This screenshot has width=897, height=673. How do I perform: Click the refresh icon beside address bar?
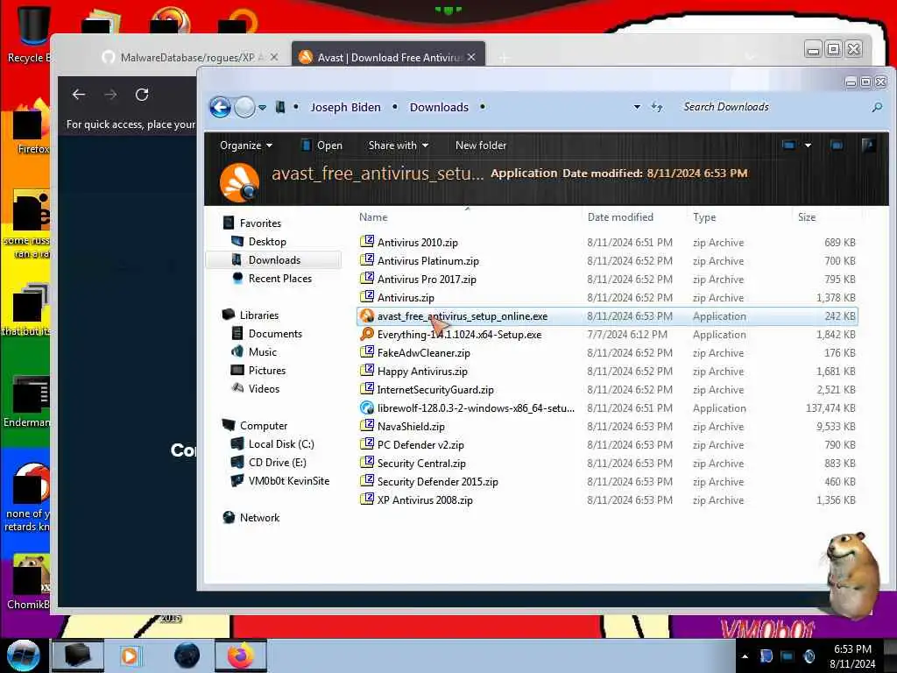(x=657, y=107)
